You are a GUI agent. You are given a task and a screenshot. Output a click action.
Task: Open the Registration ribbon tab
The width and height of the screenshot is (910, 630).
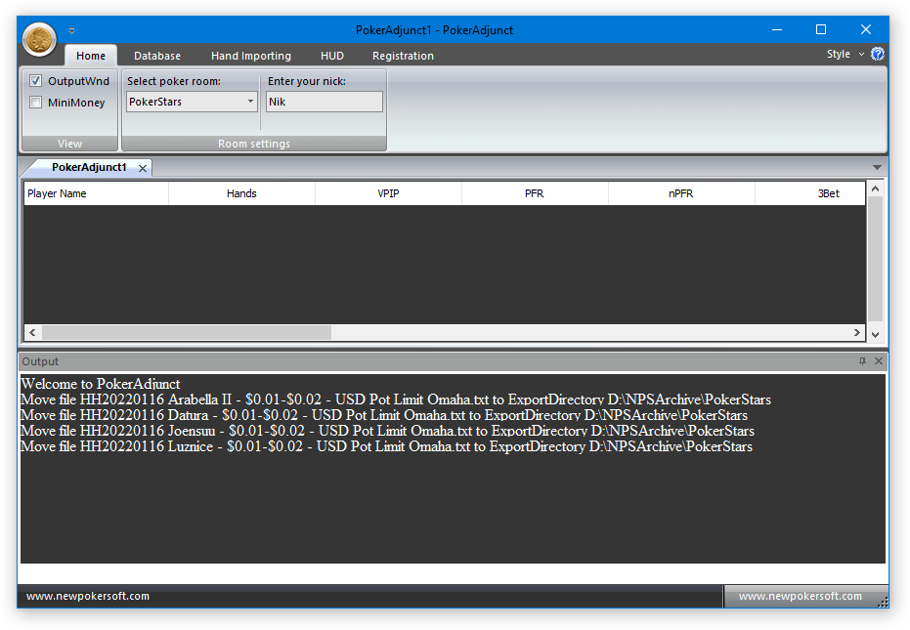[x=403, y=56]
